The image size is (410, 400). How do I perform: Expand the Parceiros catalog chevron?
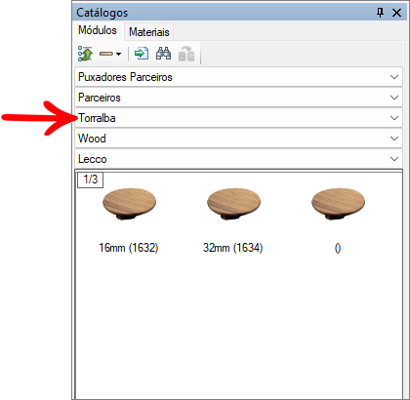click(x=394, y=98)
